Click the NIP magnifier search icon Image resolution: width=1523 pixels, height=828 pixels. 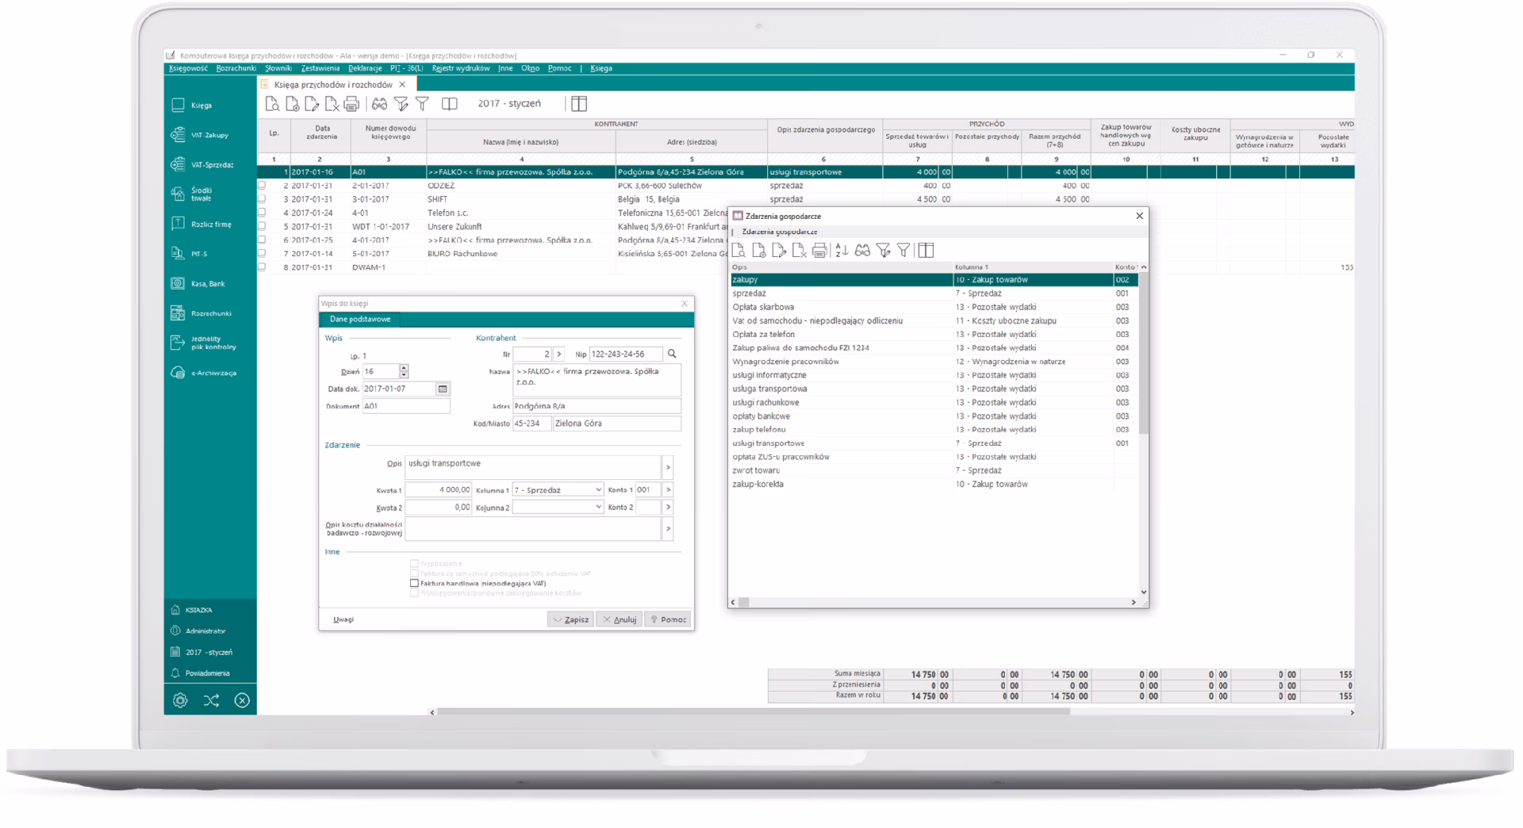coord(672,355)
